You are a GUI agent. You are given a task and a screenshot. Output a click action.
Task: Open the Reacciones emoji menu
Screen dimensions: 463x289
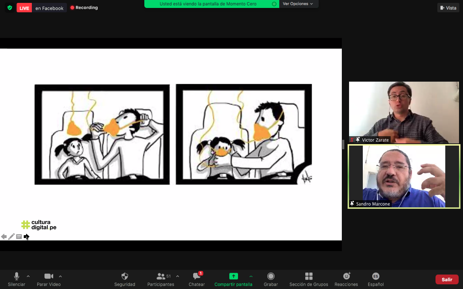point(346,277)
